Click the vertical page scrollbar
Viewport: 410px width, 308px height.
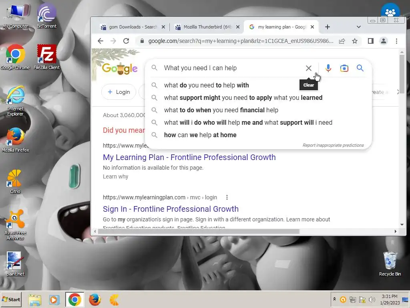pyautogui.click(x=402, y=74)
